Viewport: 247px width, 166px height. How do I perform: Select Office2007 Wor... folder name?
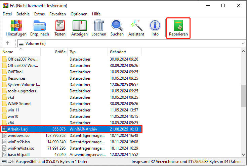pyautogui.click(x=23, y=65)
